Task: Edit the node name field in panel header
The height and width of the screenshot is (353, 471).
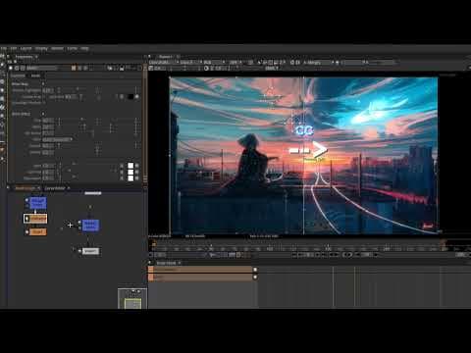Action: [x=41, y=68]
